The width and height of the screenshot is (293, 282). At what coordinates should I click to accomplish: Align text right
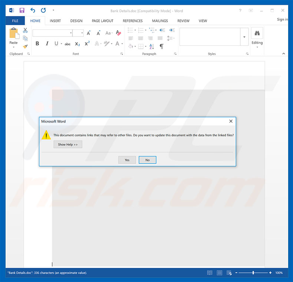(150, 38)
